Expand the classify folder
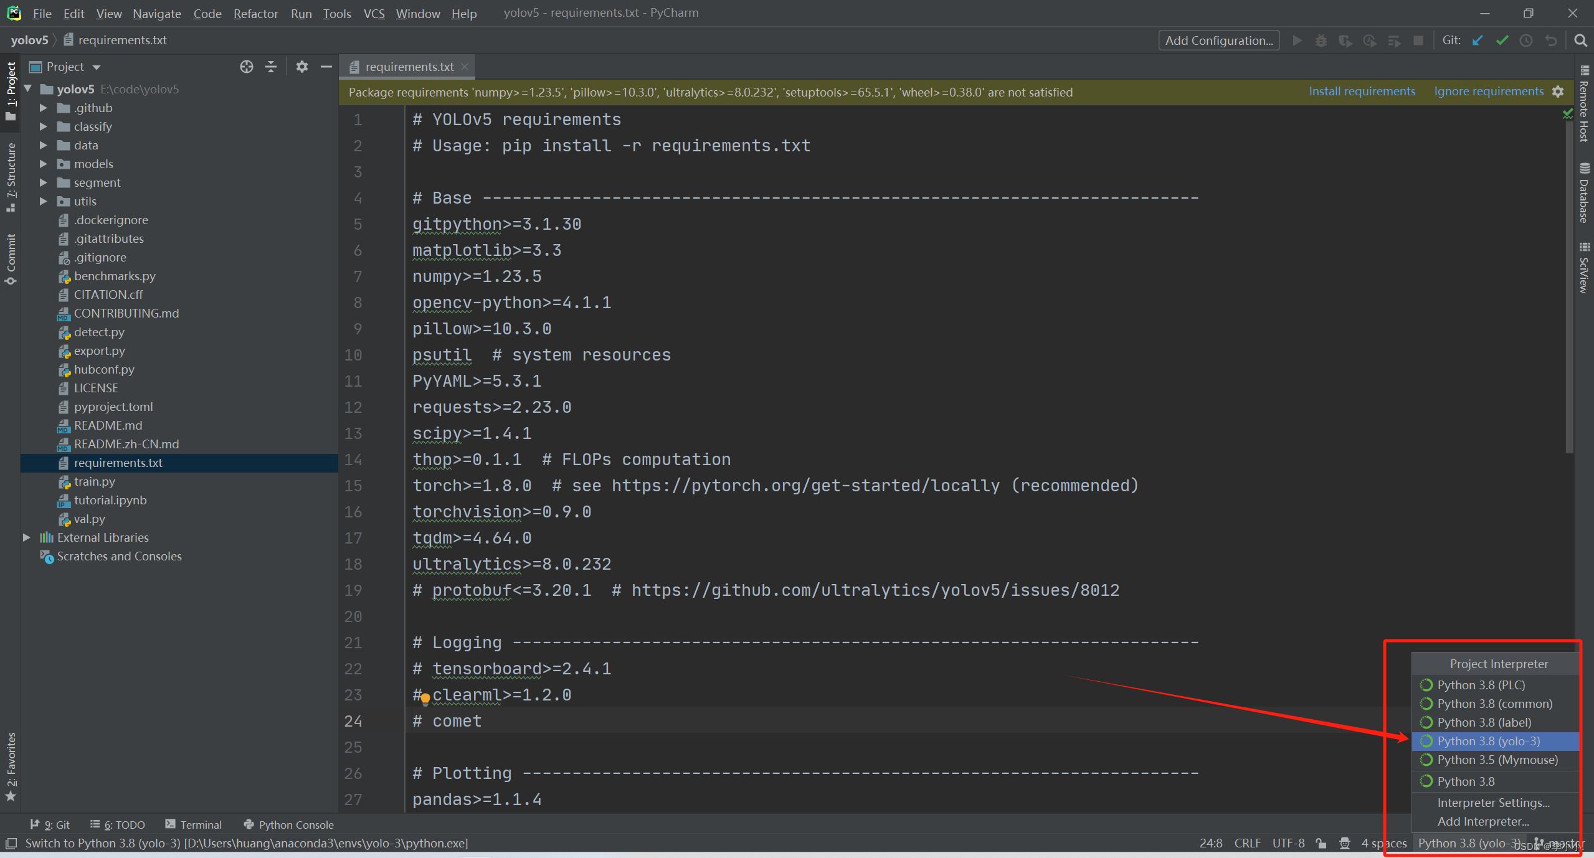 pyautogui.click(x=43, y=126)
